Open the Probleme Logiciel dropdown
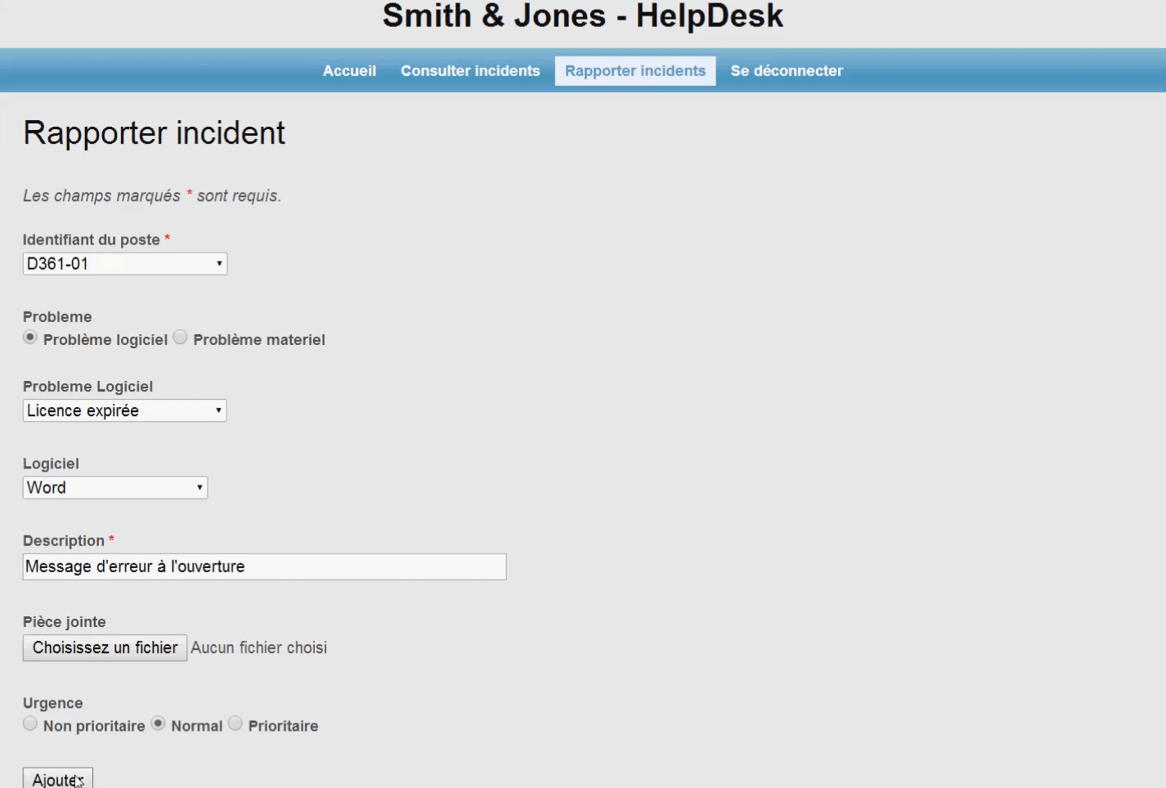The height and width of the screenshot is (788, 1166). click(124, 410)
